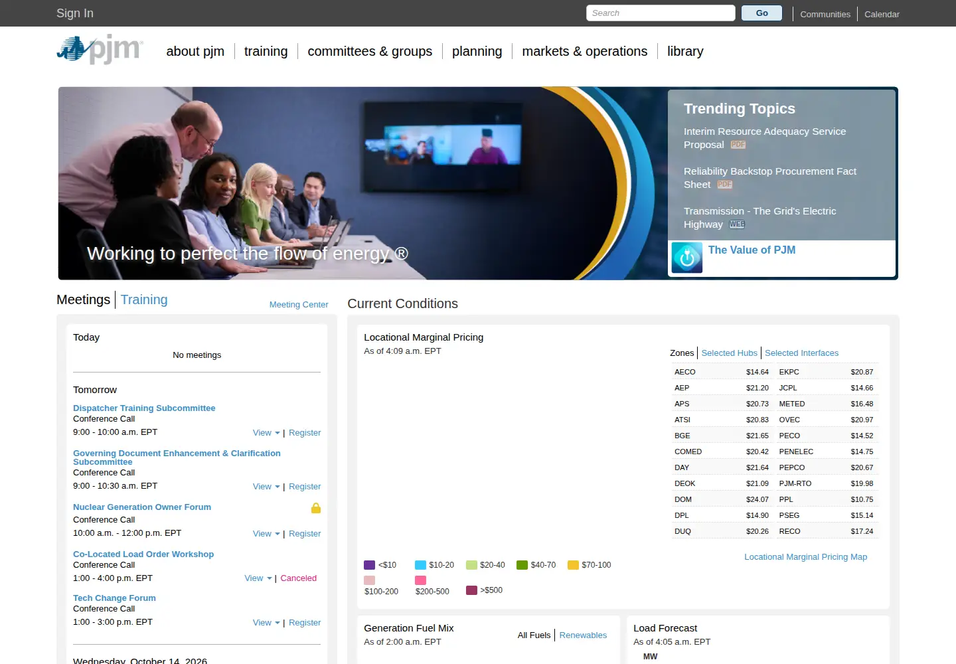
Task: Expand View dropdown for Tech Change Forum
Action: pos(266,623)
